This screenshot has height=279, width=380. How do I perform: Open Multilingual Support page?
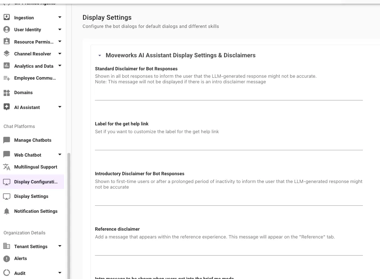32,167
